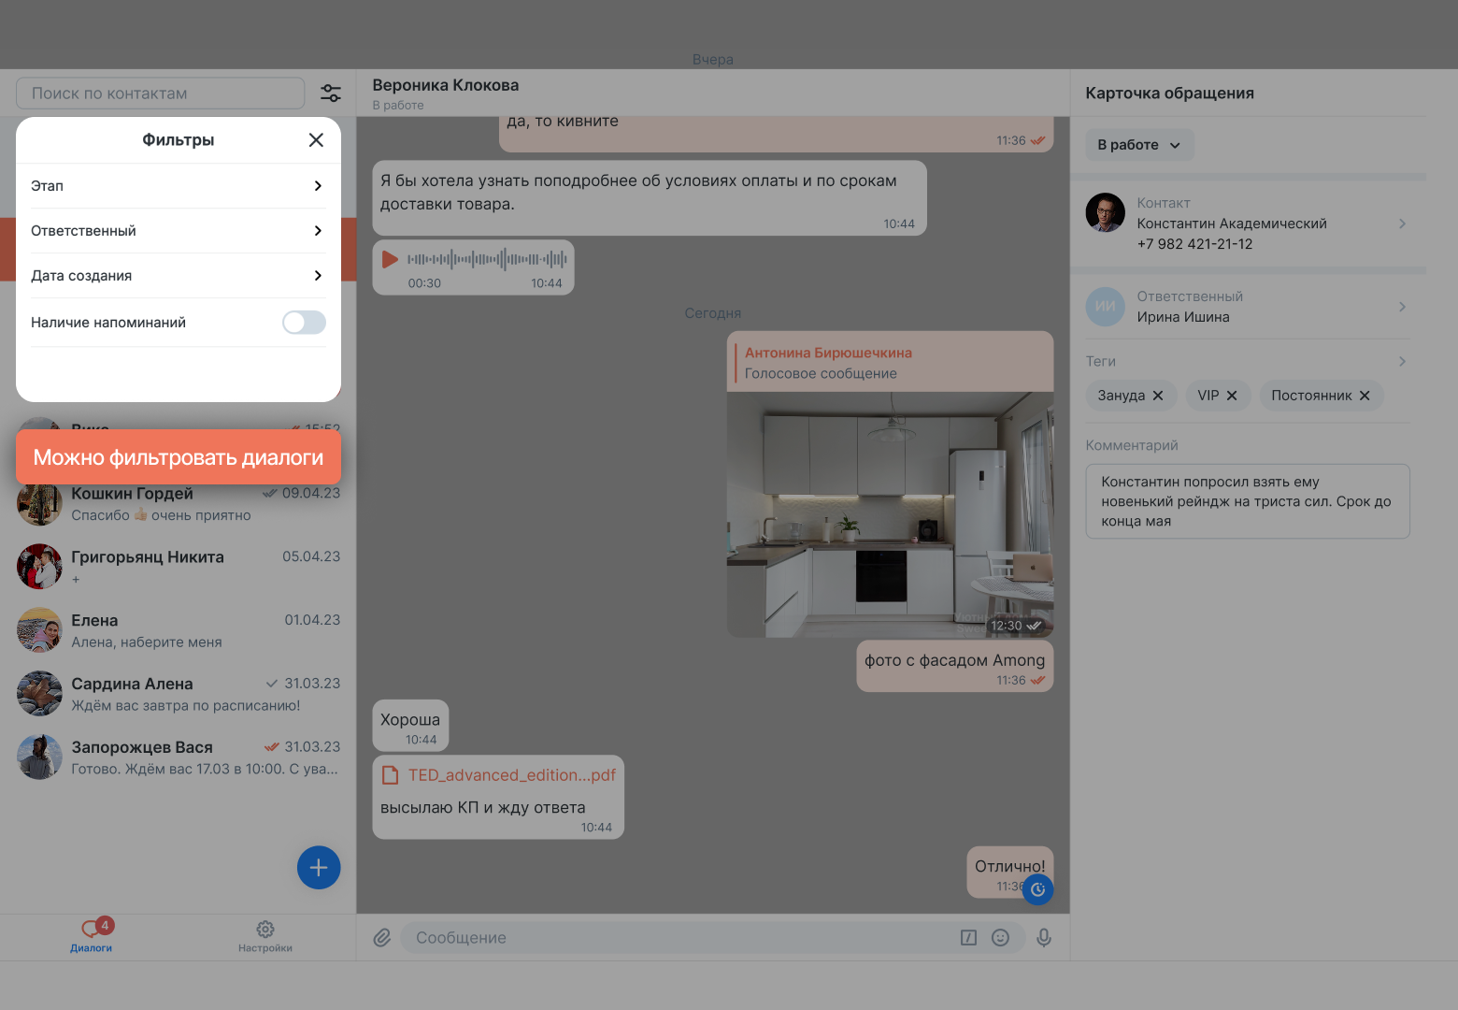The width and height of the screenshot is (1458, 1010).
Task: Click the blue reminder clock icon
Action: (1037, 889)
